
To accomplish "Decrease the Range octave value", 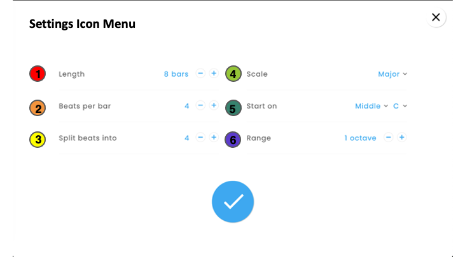I will click(x=389, y=137).
